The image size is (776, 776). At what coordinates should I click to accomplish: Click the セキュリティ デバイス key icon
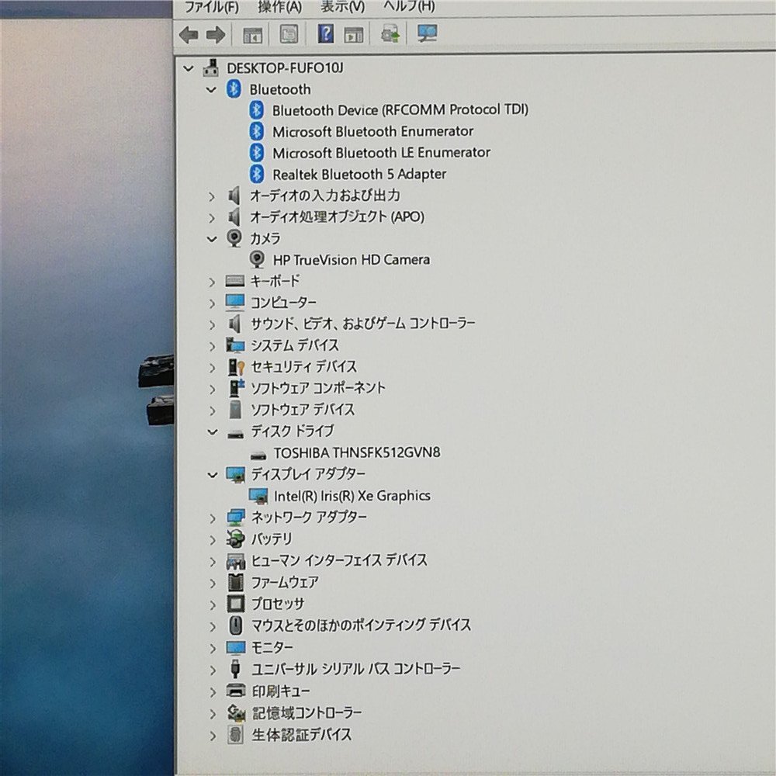[x=236, y=367]
